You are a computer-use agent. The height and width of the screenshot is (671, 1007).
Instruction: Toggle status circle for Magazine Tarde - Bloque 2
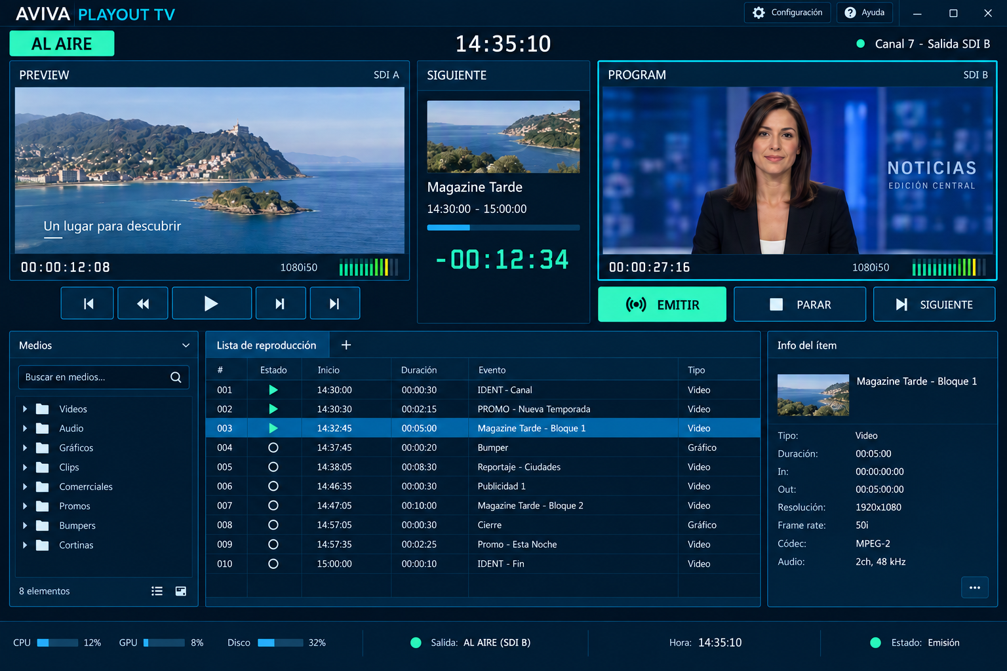(x=273, y=506)
